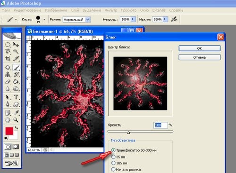Select the History Brush tool
236x173 pixels.
pyautogui.click(x=16, y=74)
